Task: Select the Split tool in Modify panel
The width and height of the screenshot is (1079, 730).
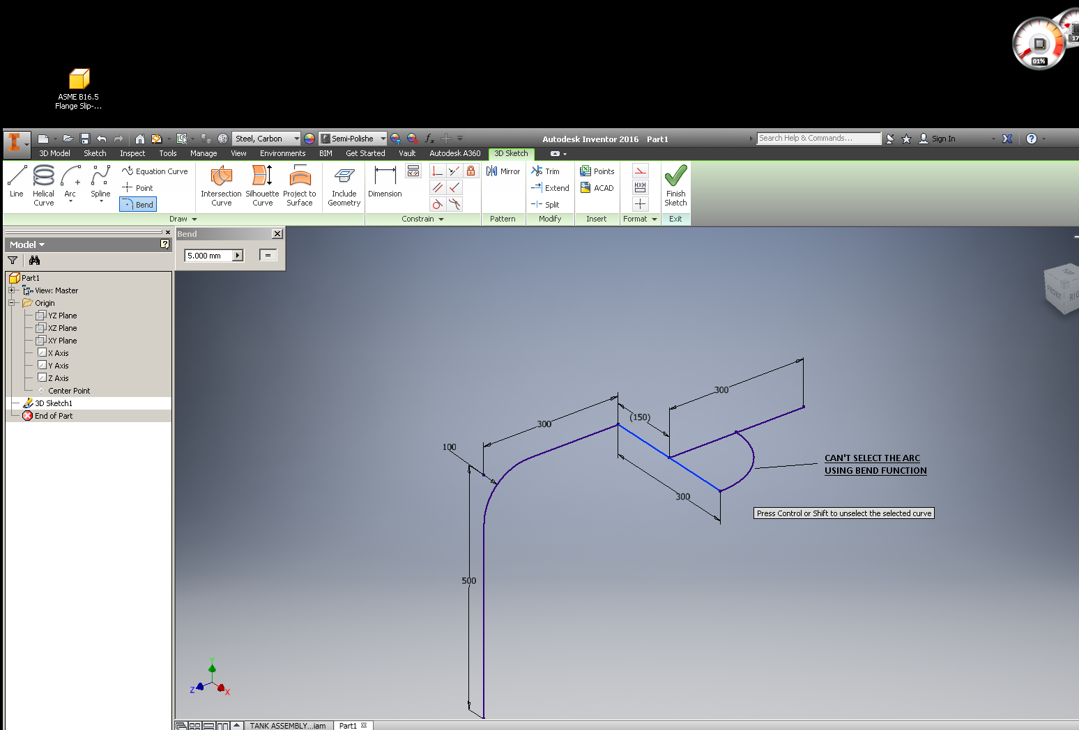Action: click(550, 204)
